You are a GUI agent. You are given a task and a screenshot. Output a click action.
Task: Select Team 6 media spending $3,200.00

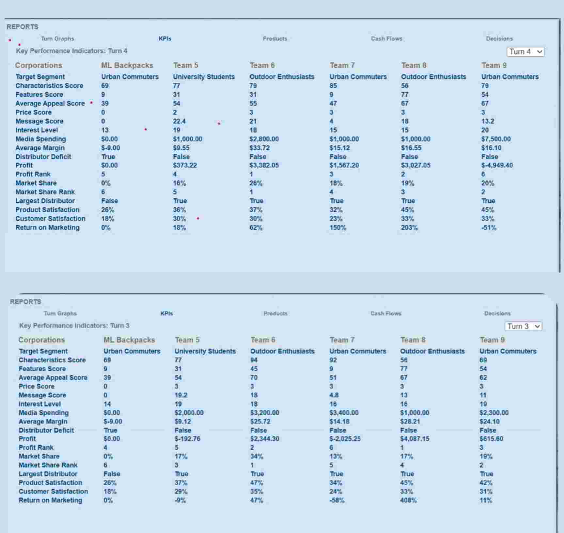click(265, 413)
